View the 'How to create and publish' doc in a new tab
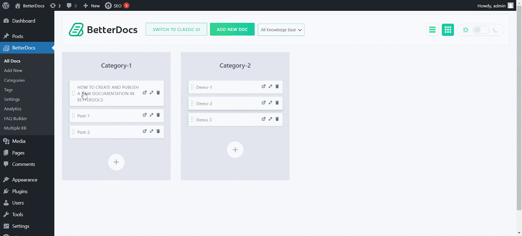This screenshot has width=522, height=236. click(x=145, y=93)
